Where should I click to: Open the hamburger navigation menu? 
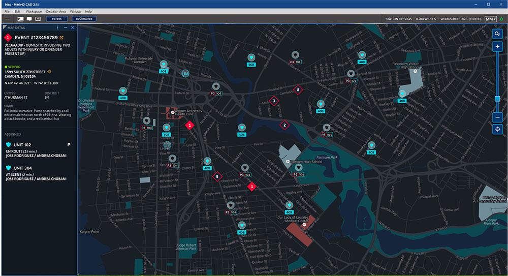coord(7,19)
